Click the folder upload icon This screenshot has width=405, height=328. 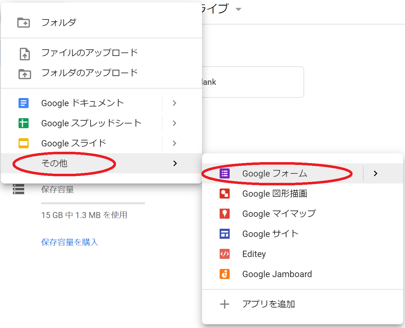tap(25, 74)
